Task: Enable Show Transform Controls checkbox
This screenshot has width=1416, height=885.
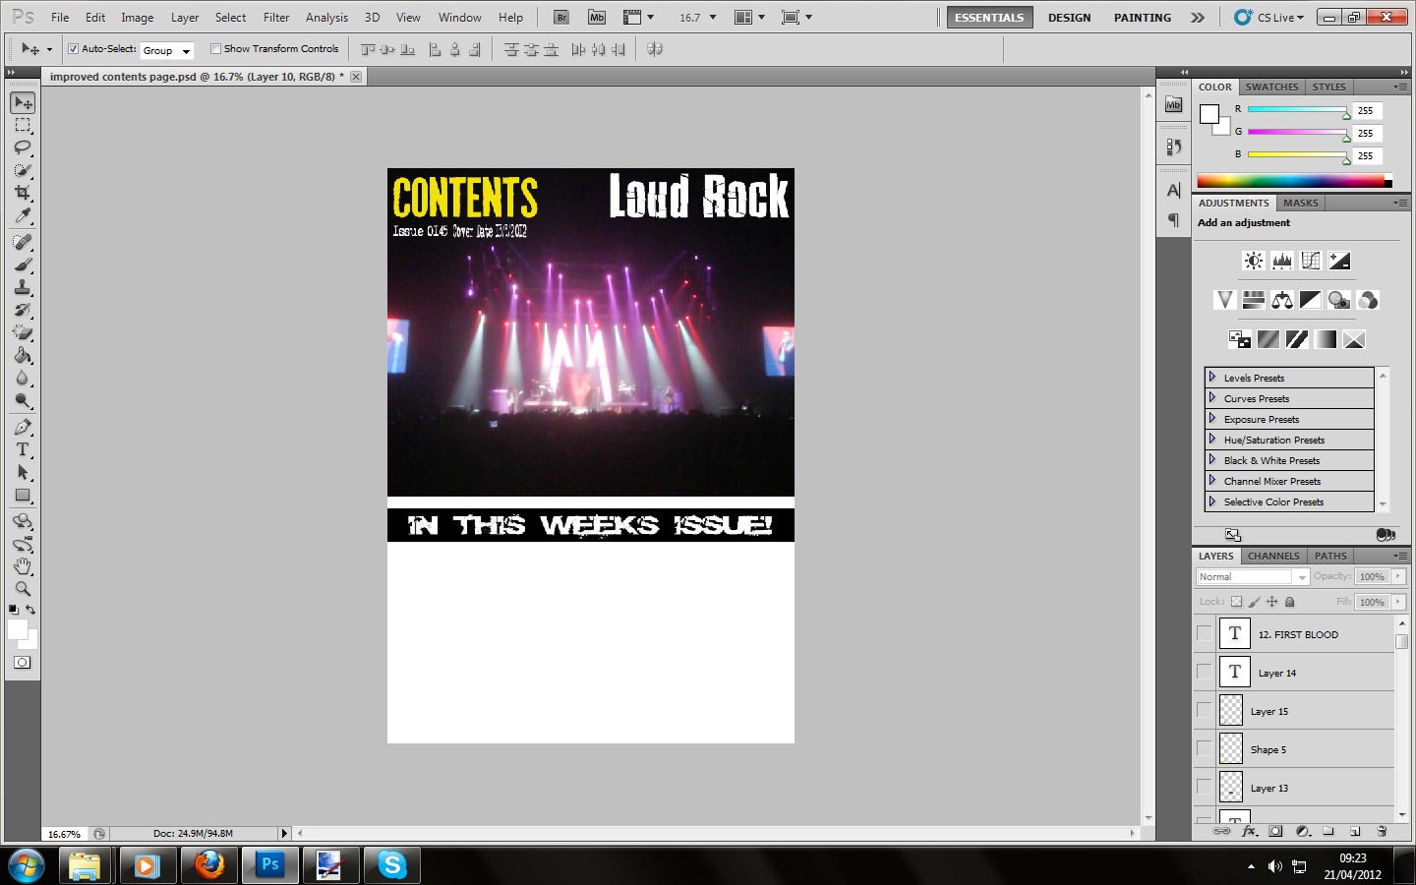Action: click(215, 49)
